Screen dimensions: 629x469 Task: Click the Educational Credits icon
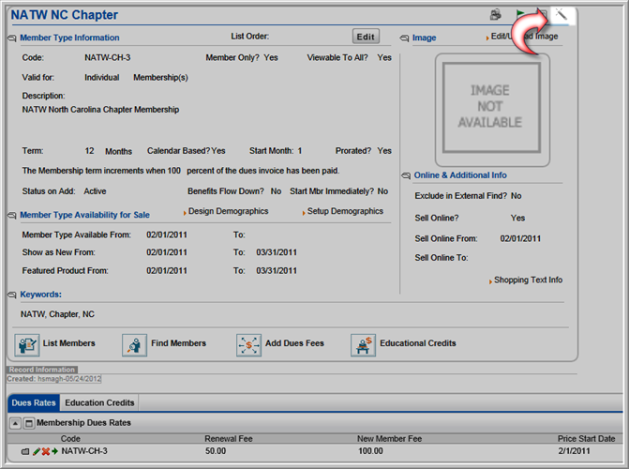363,345
